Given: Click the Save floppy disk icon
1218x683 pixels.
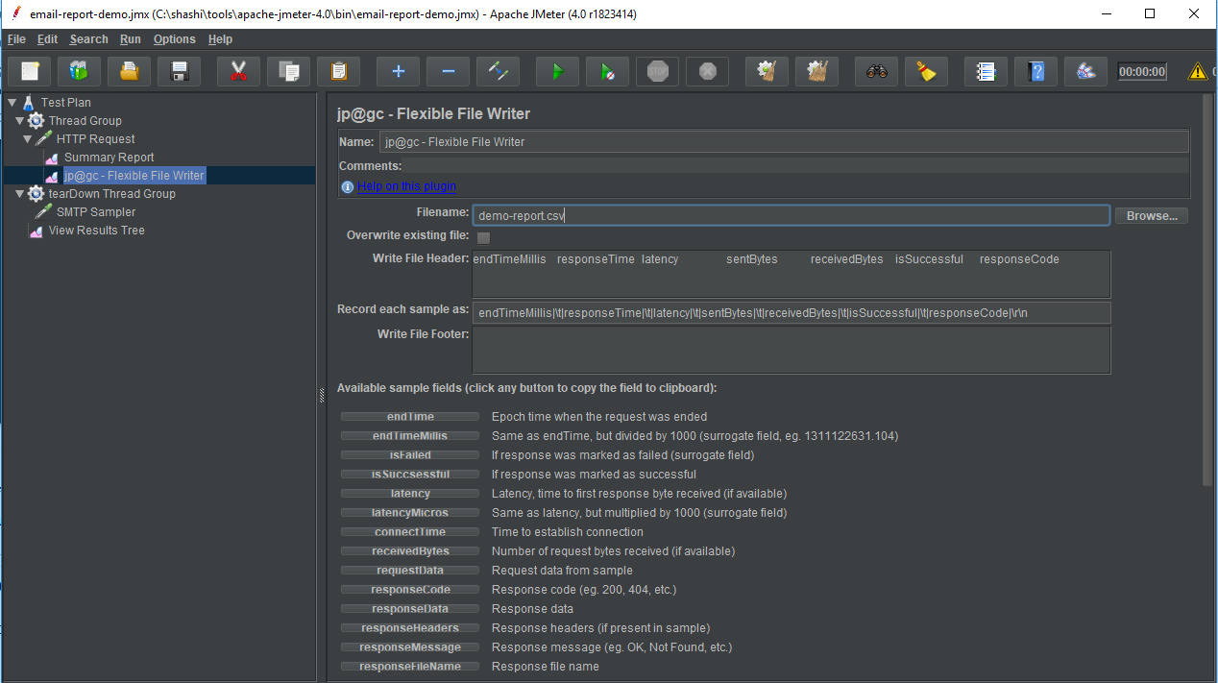Looking at the screenshot, I should click(179, 71).
